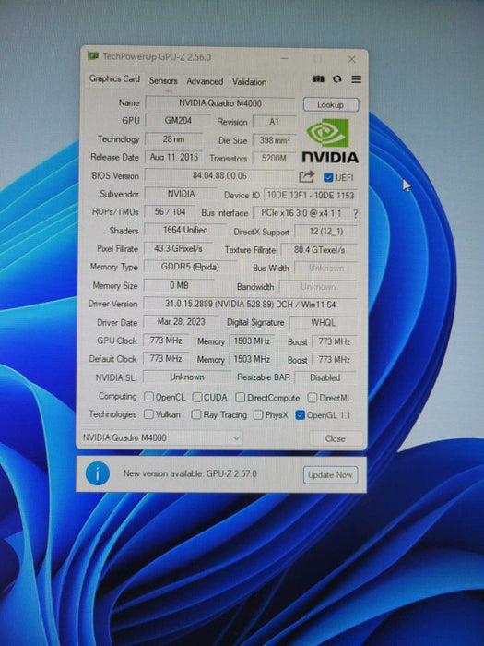Click the Subvendor value NVIDIA
Screen dimensions: 484x646
pos(181,194)
